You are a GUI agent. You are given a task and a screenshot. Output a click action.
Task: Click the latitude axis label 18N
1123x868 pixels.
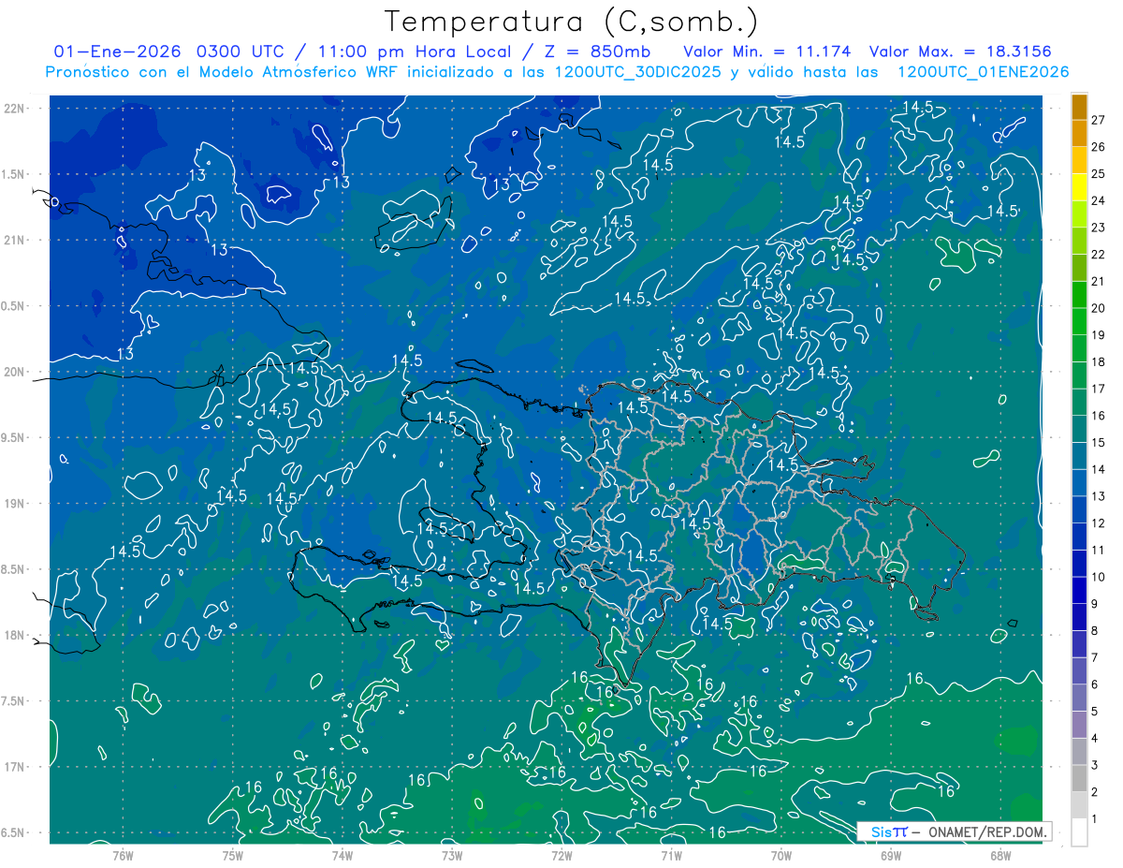15,635
